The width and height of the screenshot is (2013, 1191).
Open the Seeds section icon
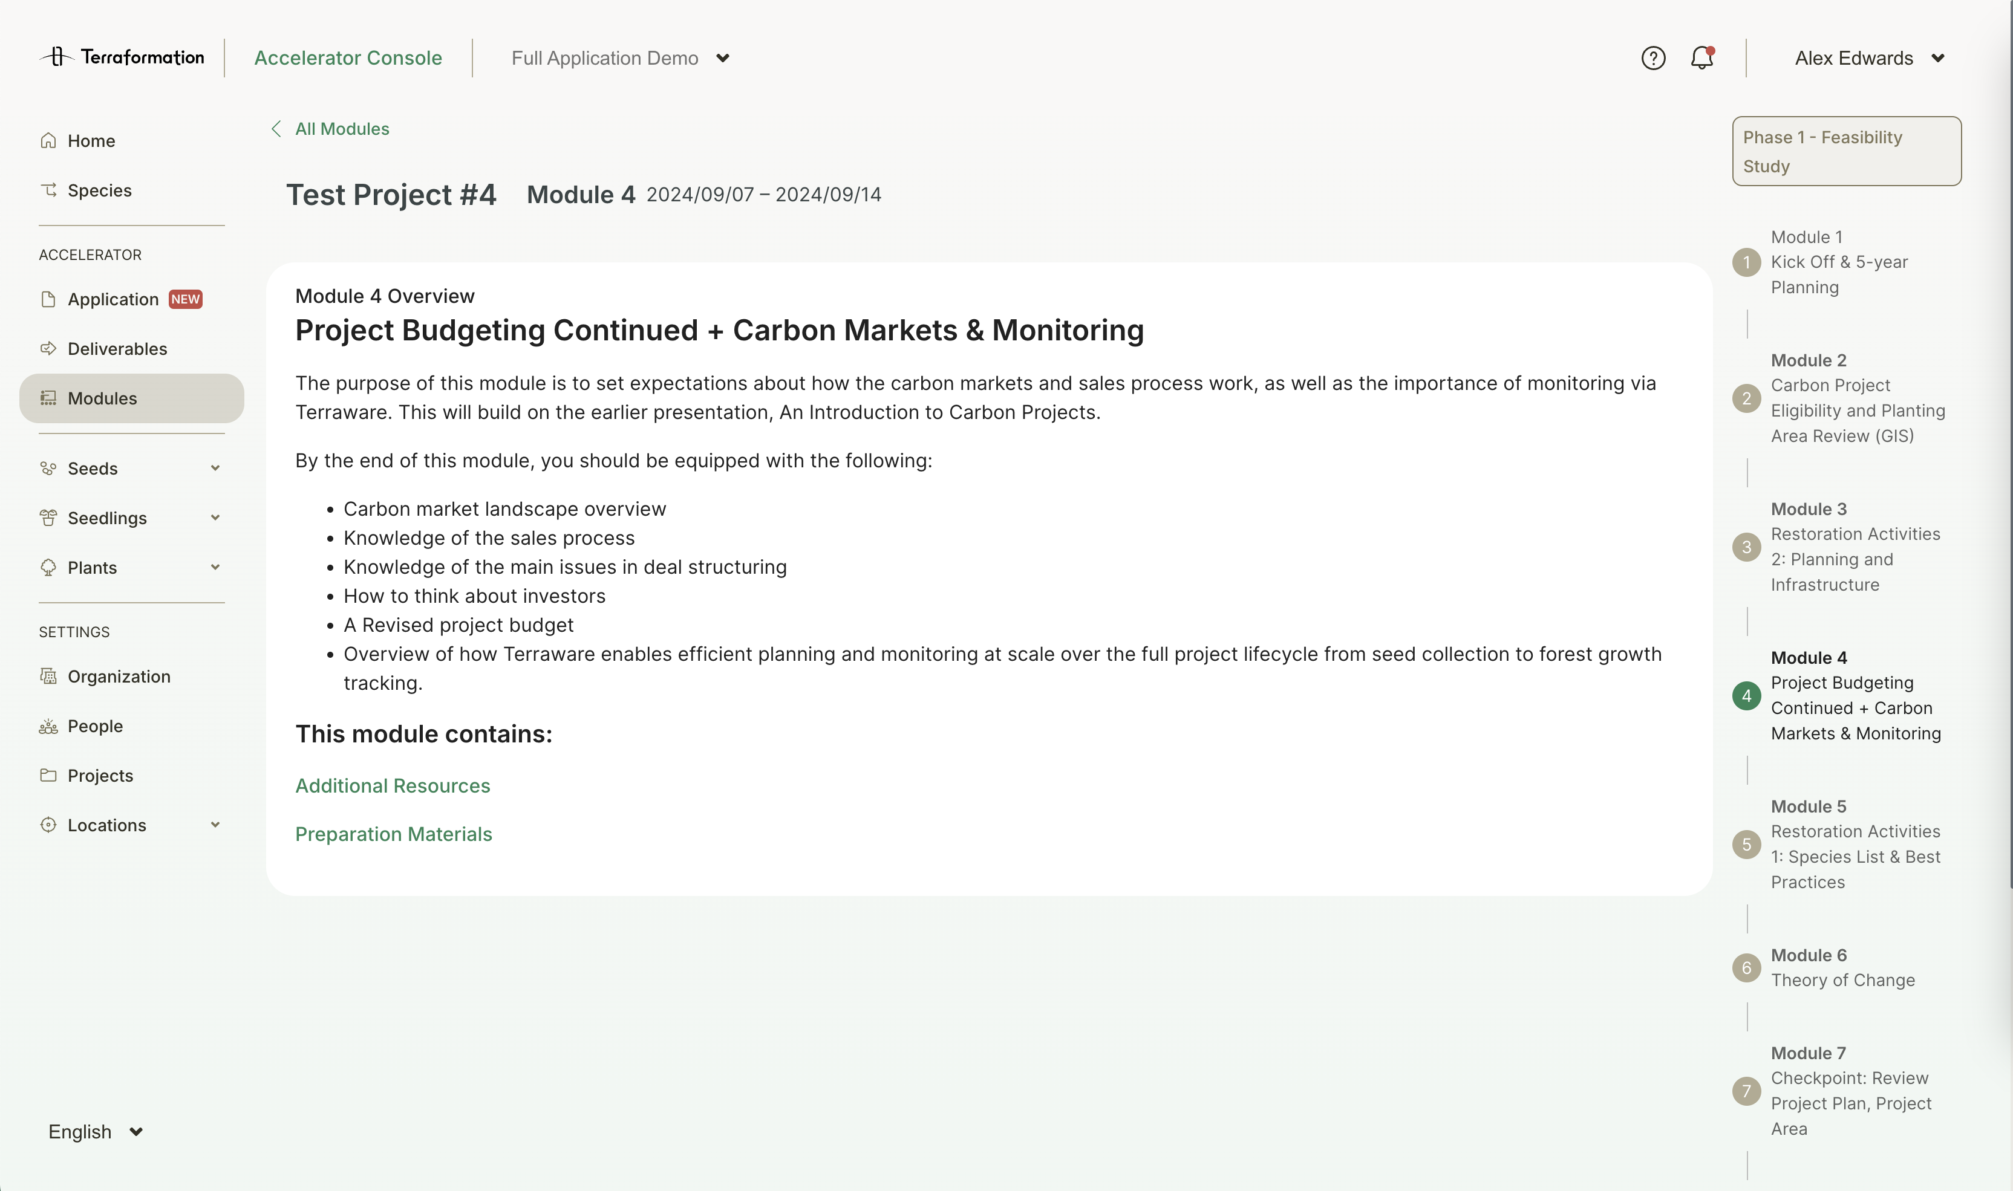(49, 468)
